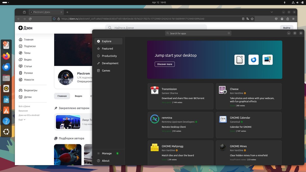This screenshot has width=306, height=172.
Task: Open Manage in the App Center
Action: tap(108, 153)
